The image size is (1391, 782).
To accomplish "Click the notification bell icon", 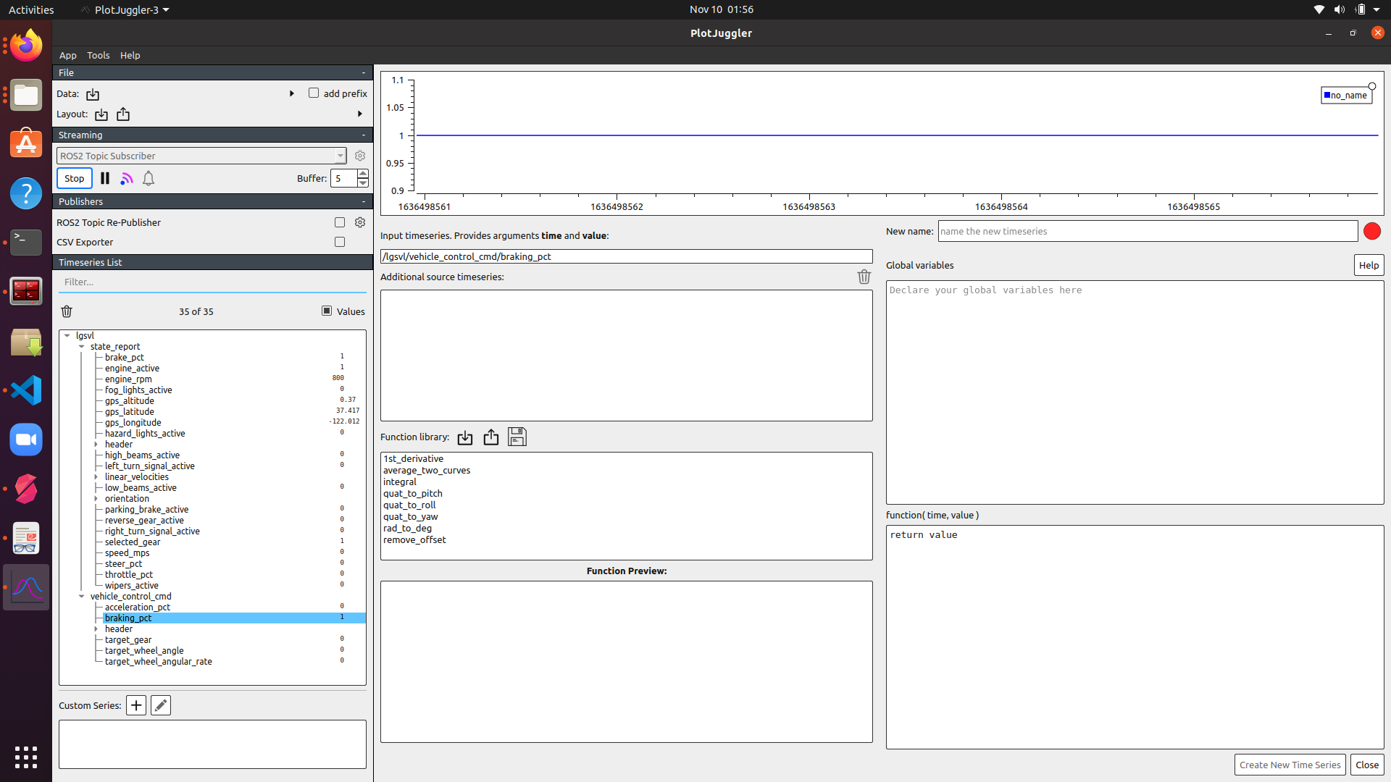I will [x=149, y=178].
